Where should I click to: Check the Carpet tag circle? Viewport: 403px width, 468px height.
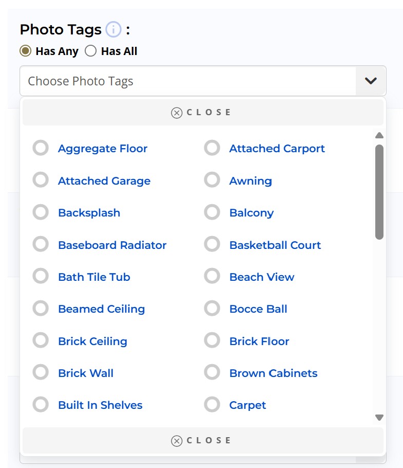tap(212, 405)
